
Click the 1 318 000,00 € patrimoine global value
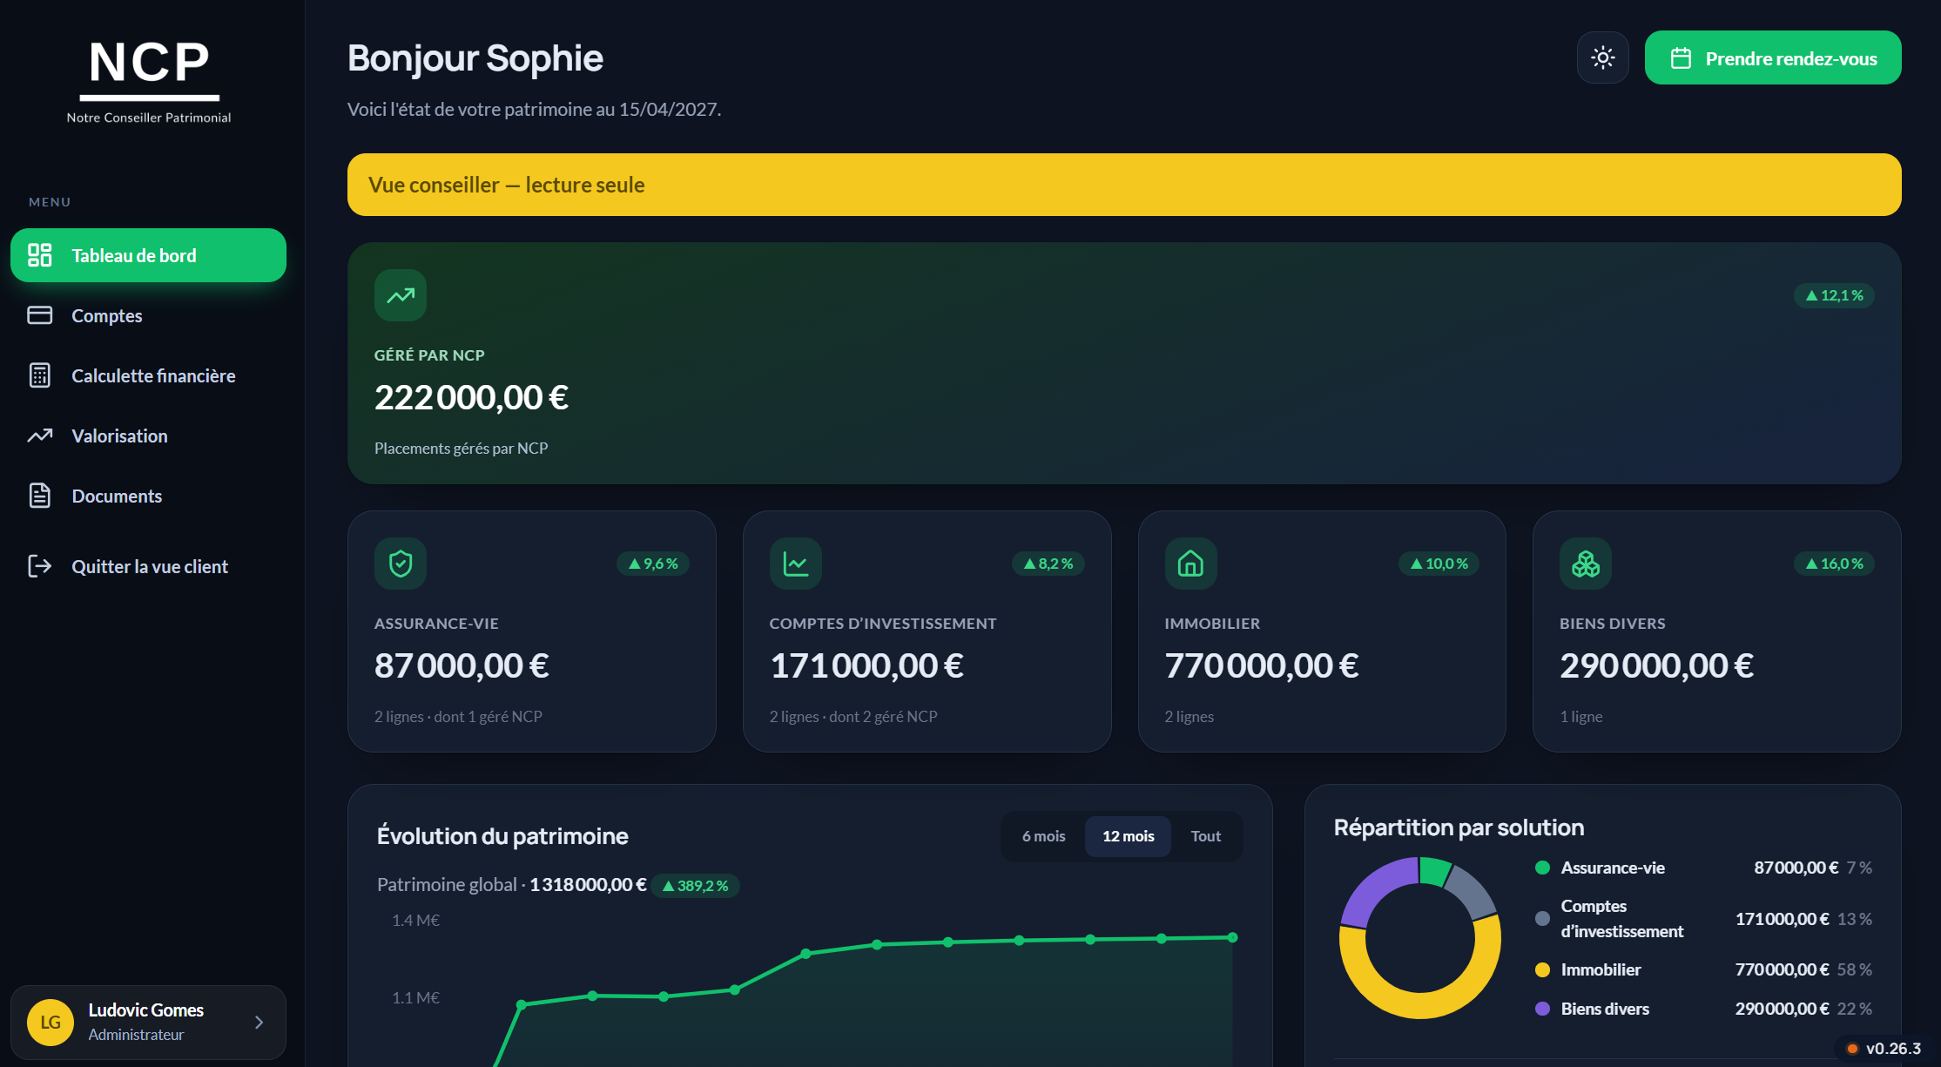[x=588, y=885]
